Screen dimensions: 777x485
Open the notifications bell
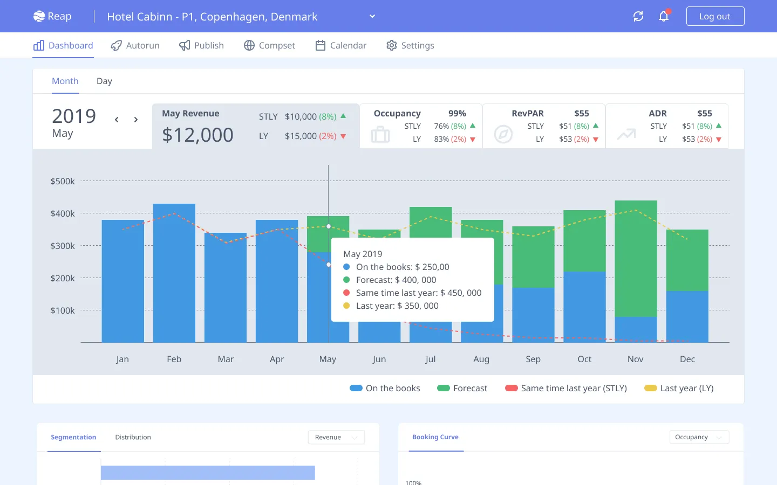click(x=664, y=16)
